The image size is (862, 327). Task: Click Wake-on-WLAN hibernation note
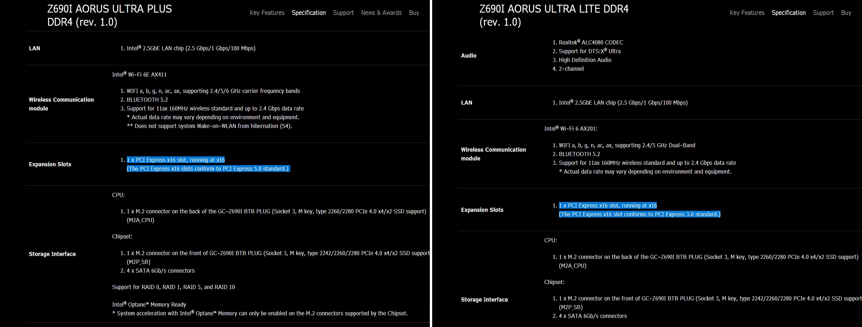click(210, 126)
